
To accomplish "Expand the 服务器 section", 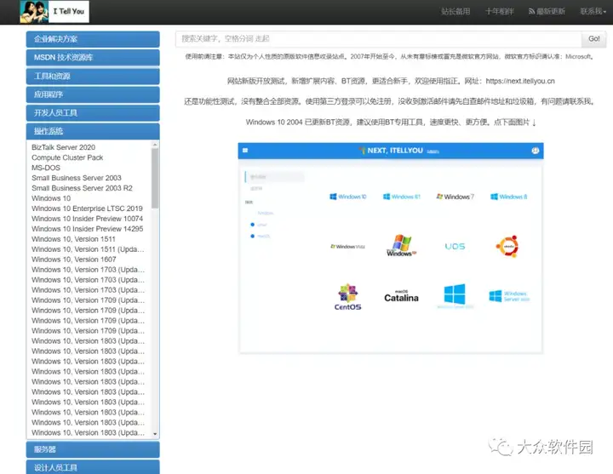I will pos(93,449).
